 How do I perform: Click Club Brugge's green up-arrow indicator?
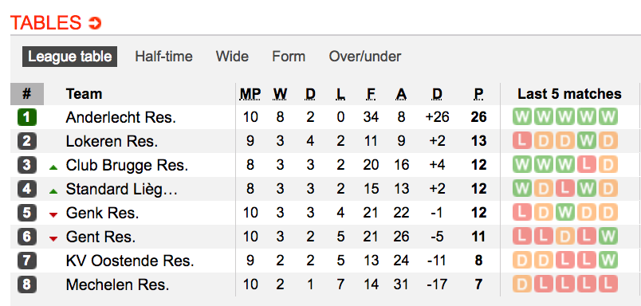point(53,167)
